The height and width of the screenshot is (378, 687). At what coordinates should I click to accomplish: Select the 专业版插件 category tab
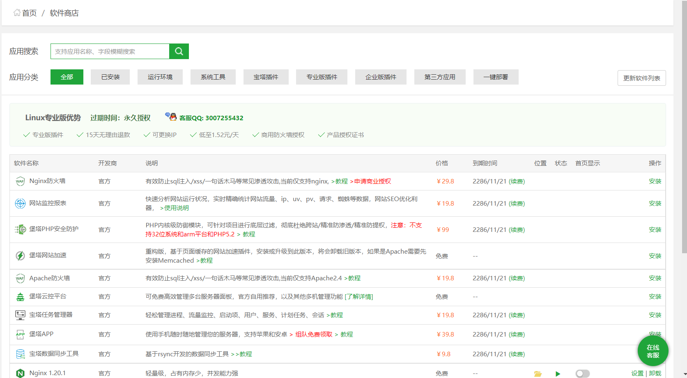[x=322, y=77]
